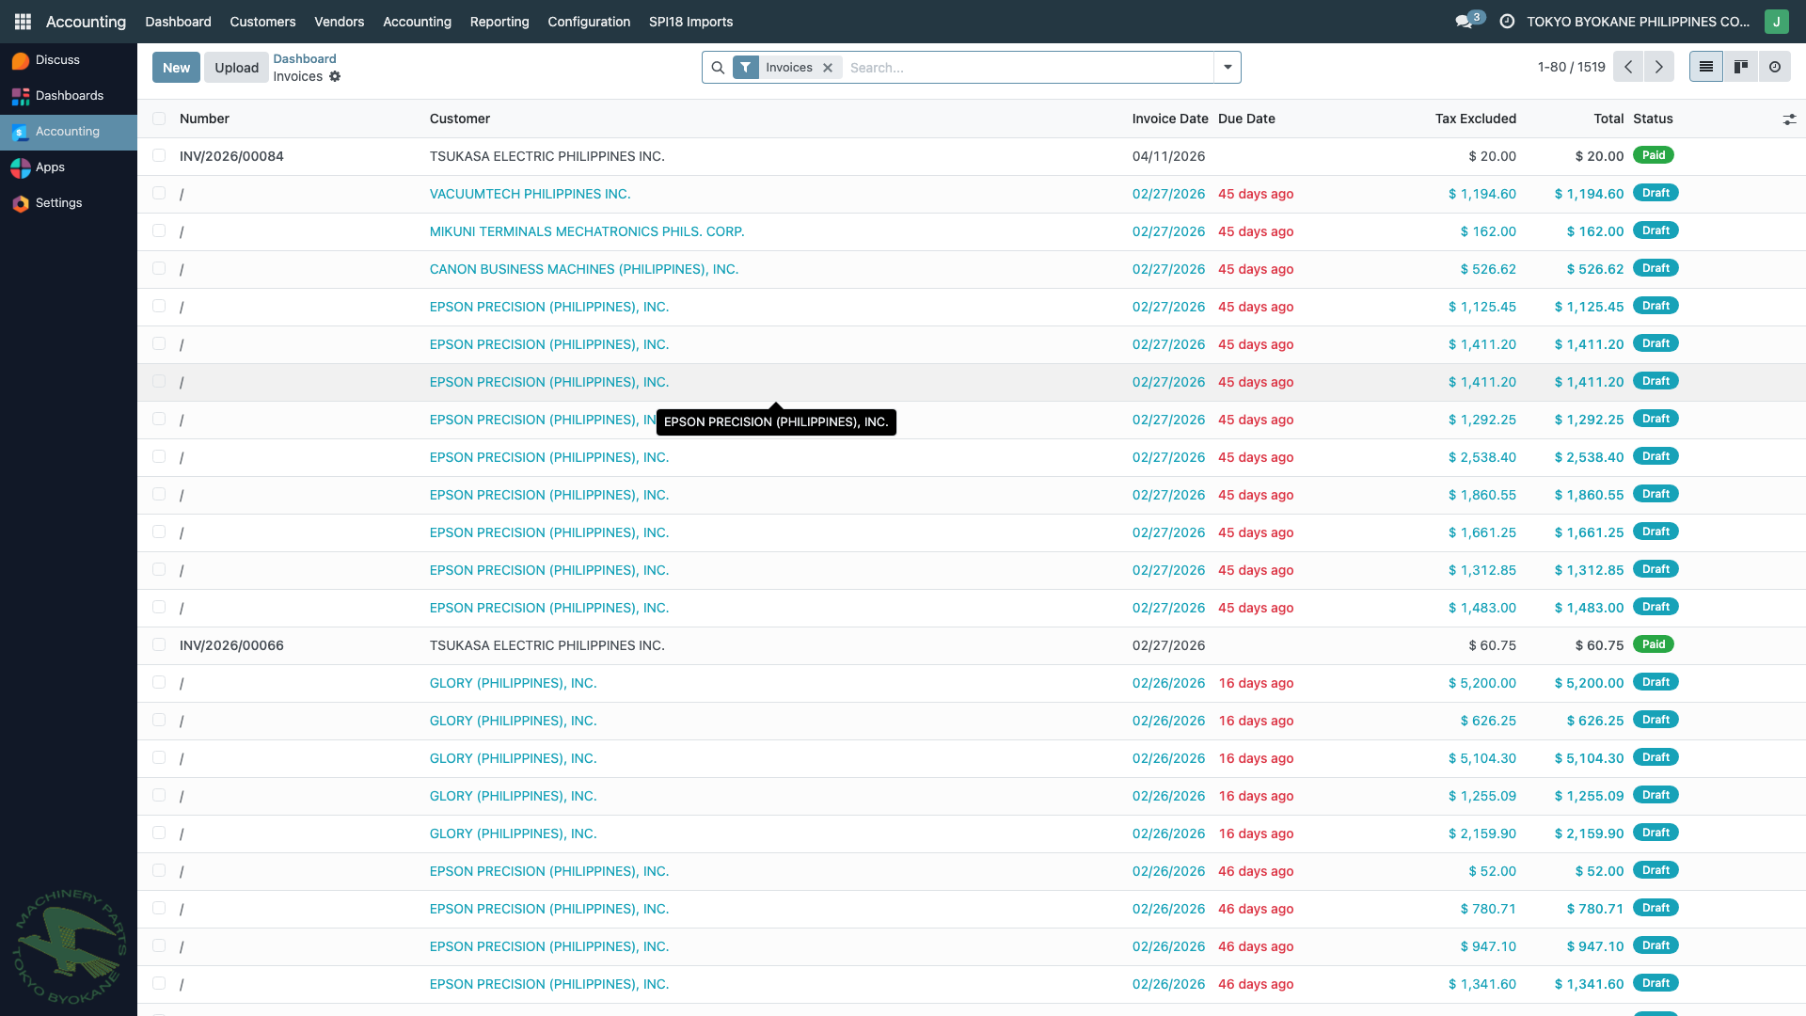
Task: Tick the checkbox on the INV/2026/00066 row
Action: click(x=159, y=644)
